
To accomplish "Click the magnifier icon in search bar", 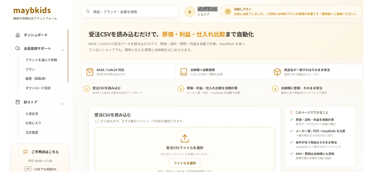I will [x=88, y=12].
